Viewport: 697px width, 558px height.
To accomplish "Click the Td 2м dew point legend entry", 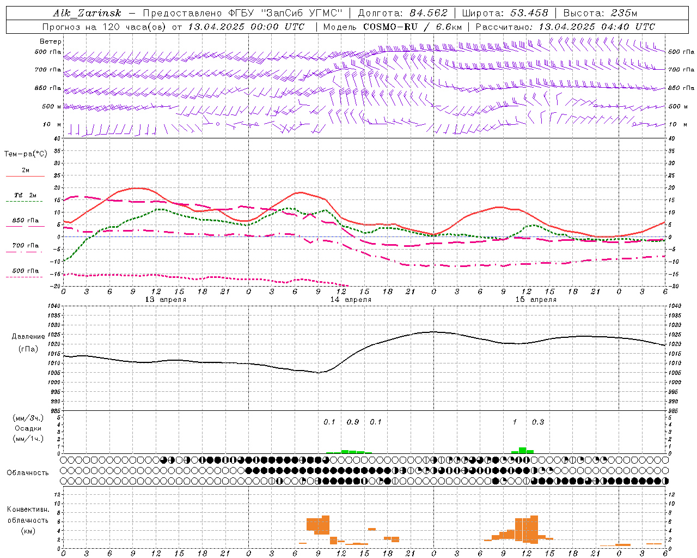I will pyautogui.click(x=26, y=195).
